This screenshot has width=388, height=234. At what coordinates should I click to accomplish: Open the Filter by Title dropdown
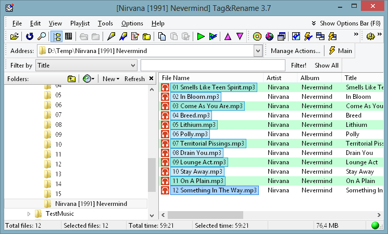(86, 66)
